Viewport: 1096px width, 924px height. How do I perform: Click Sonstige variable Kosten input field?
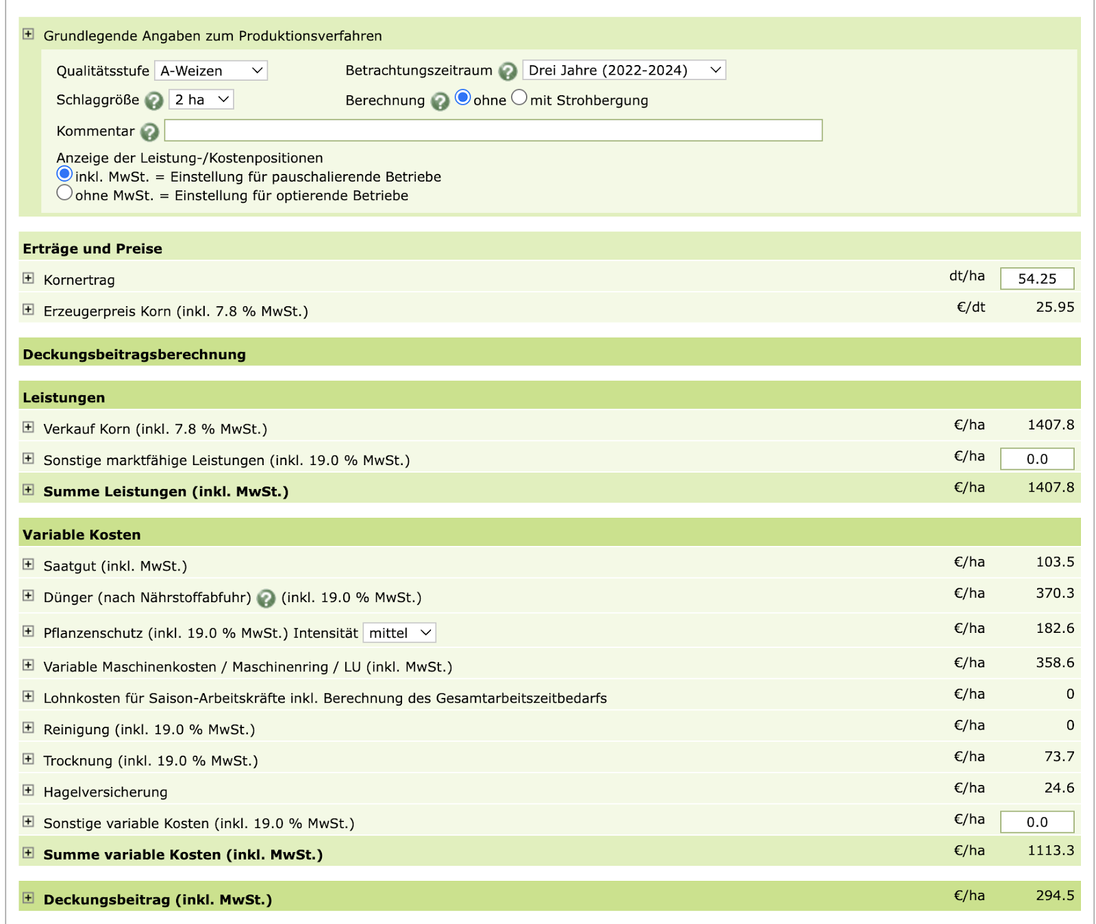point(1036,822)
